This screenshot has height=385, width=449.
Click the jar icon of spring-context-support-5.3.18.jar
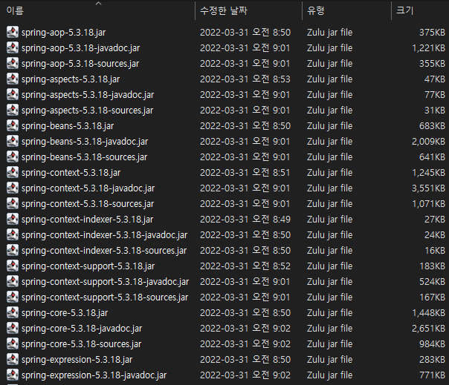pyautogui.click(x=13, y=266)
